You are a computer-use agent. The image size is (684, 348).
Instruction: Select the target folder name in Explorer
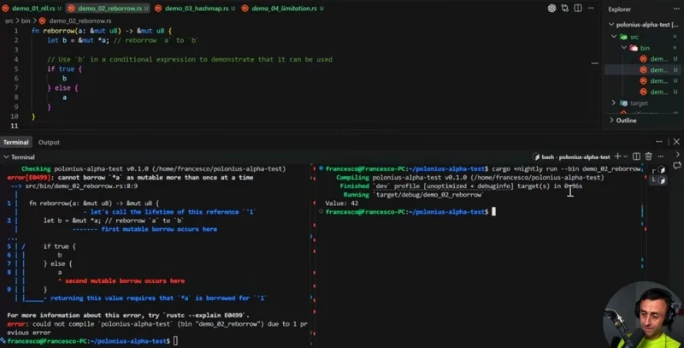tap(639, 103)
